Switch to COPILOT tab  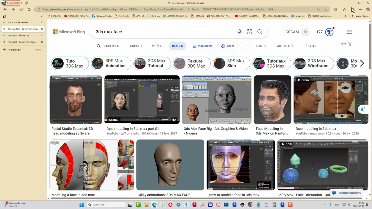click(x=136, y=46)
